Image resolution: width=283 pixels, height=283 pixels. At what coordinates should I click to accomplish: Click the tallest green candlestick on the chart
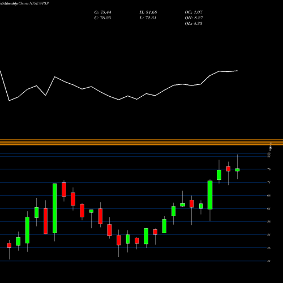click(x=54, y=208)
